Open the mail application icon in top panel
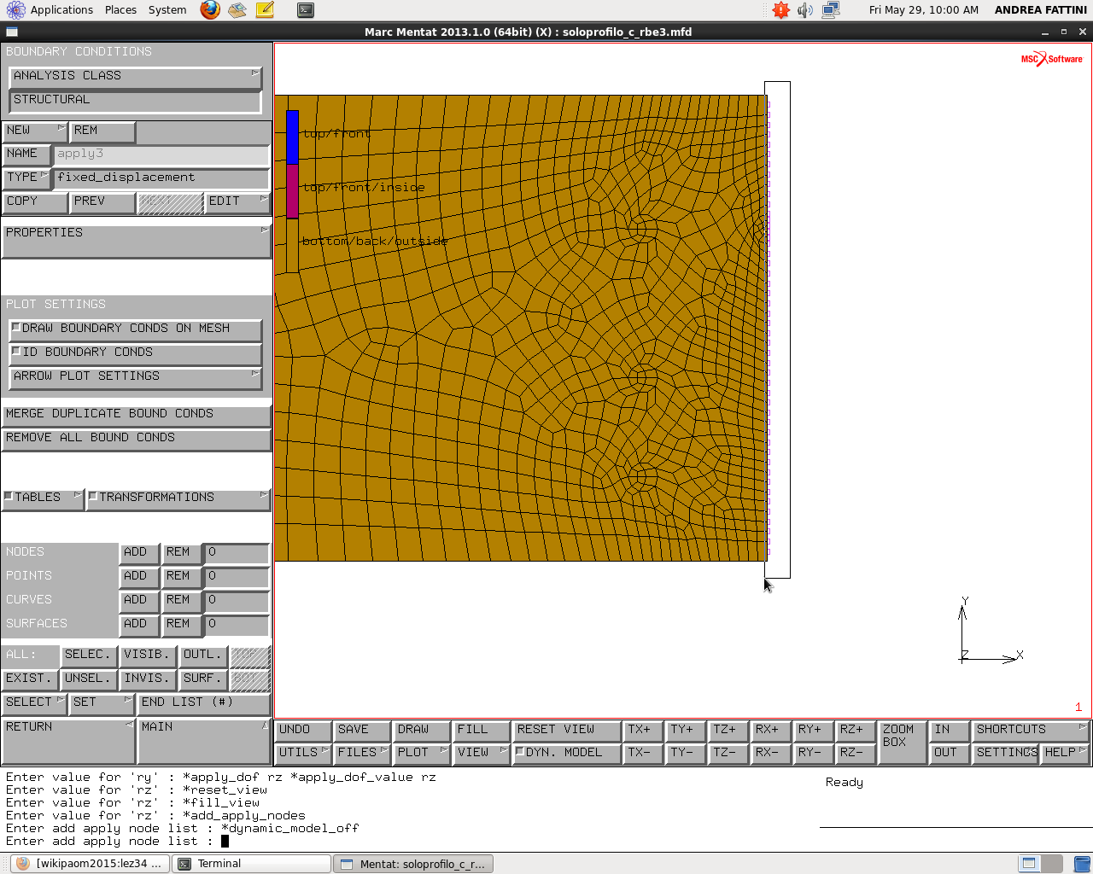 tap(237, 10)
